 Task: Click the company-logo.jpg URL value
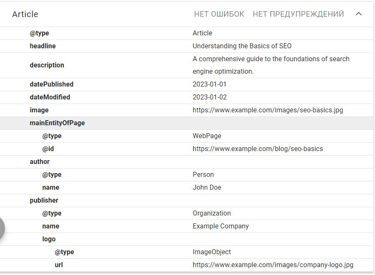[x=273, y=265]
